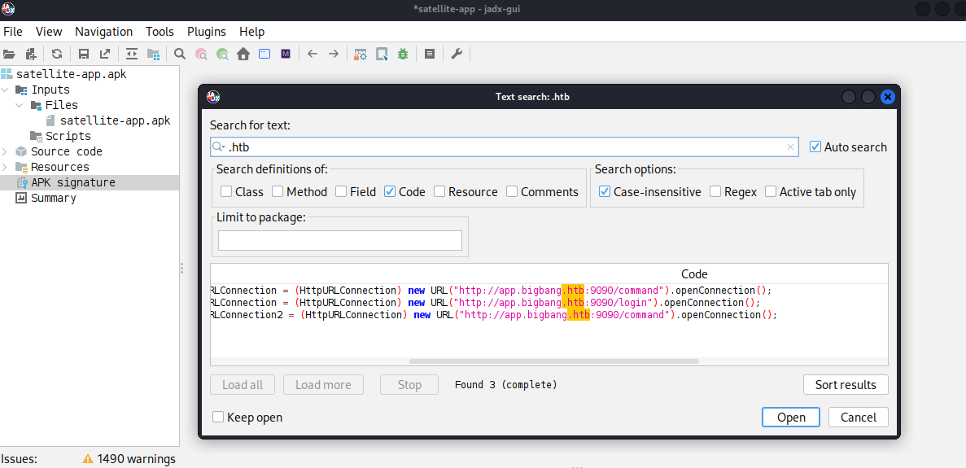Select the APK signature tree item
This screenshot has width=966, height=468.
65,182
